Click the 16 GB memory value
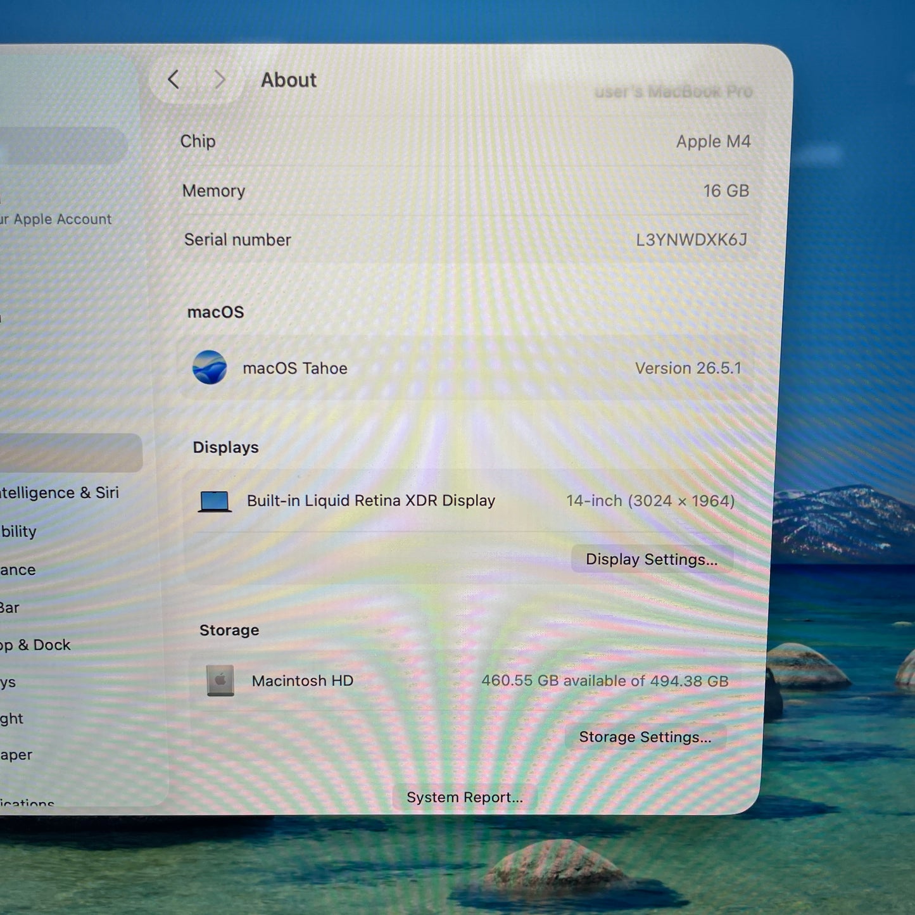Viewport: 915px width, 915px height. point(726,191)
